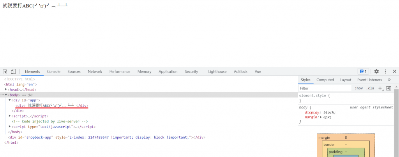Open the issues counter badge
Image resolution: width=399 pixels, height=157 pixels.
pyautogui.click(x=363, y=72)
